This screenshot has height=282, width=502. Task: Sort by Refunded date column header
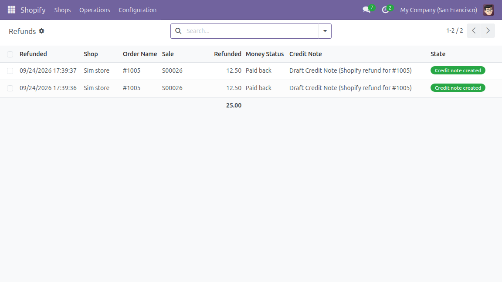click(x=33, y=54)
